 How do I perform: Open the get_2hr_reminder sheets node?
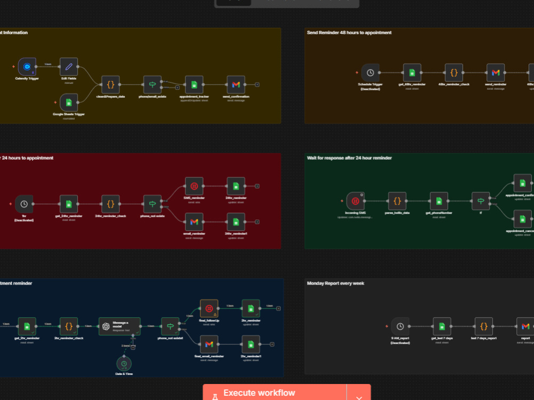click(x=27, y=326)
